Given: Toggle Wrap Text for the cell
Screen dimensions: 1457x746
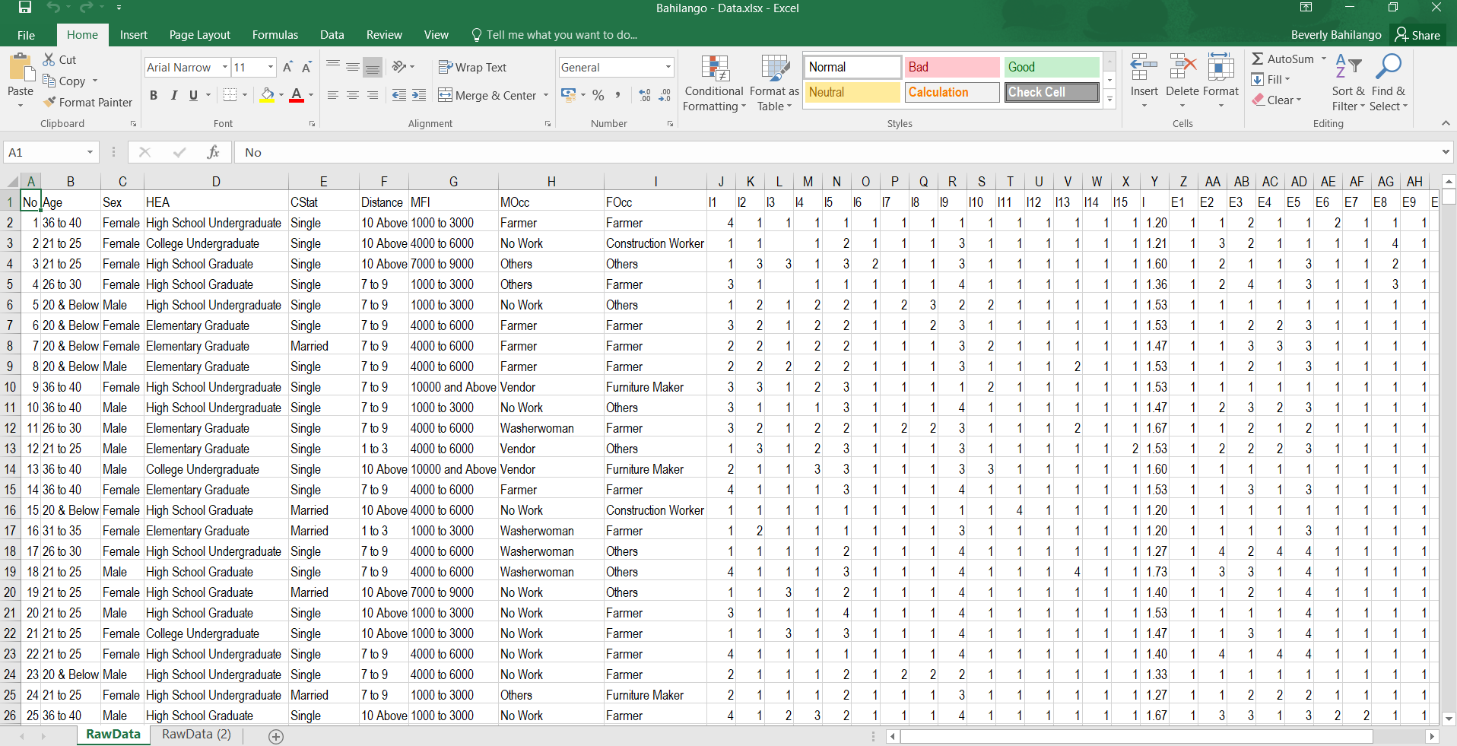Looking at the screenshot, I should point(472,67).
